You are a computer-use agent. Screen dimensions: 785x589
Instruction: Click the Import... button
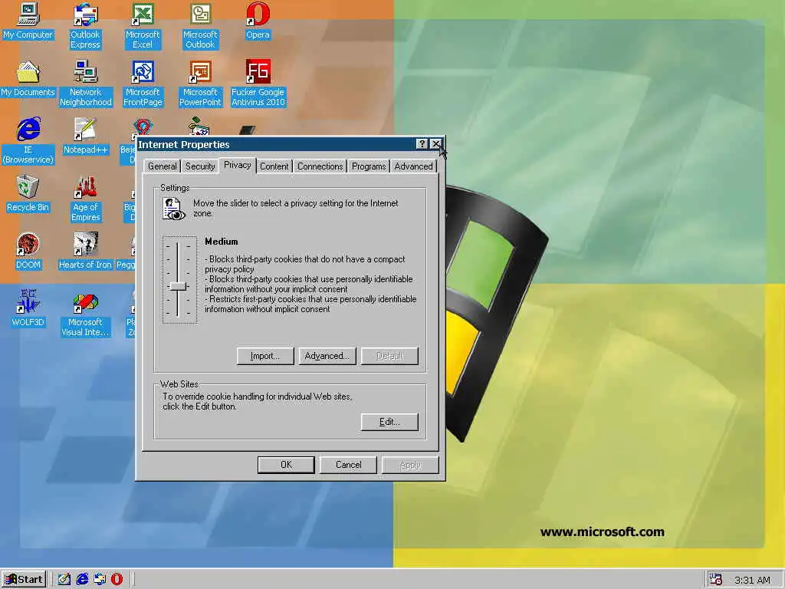click(x=265, y=356)
